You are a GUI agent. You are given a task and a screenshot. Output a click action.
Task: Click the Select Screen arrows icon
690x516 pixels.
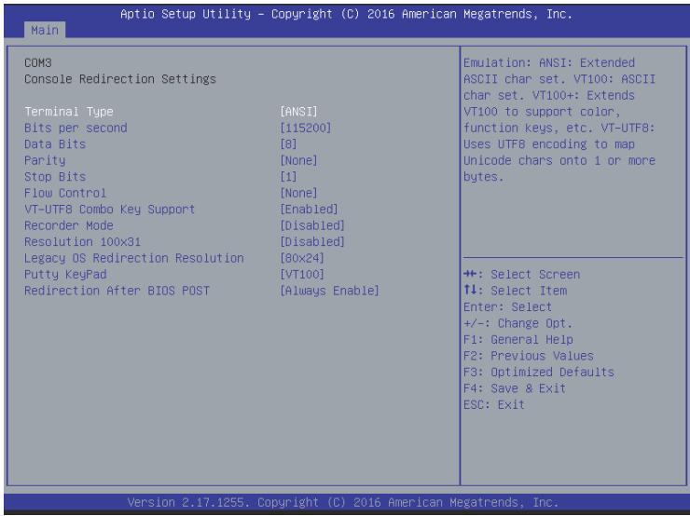click(470, 274)
